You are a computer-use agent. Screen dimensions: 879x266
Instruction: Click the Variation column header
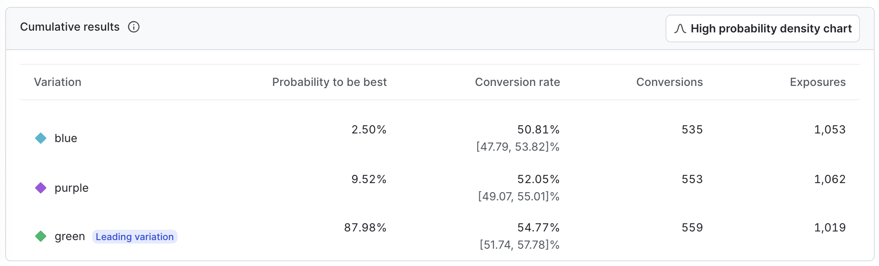tap(58, 82)
